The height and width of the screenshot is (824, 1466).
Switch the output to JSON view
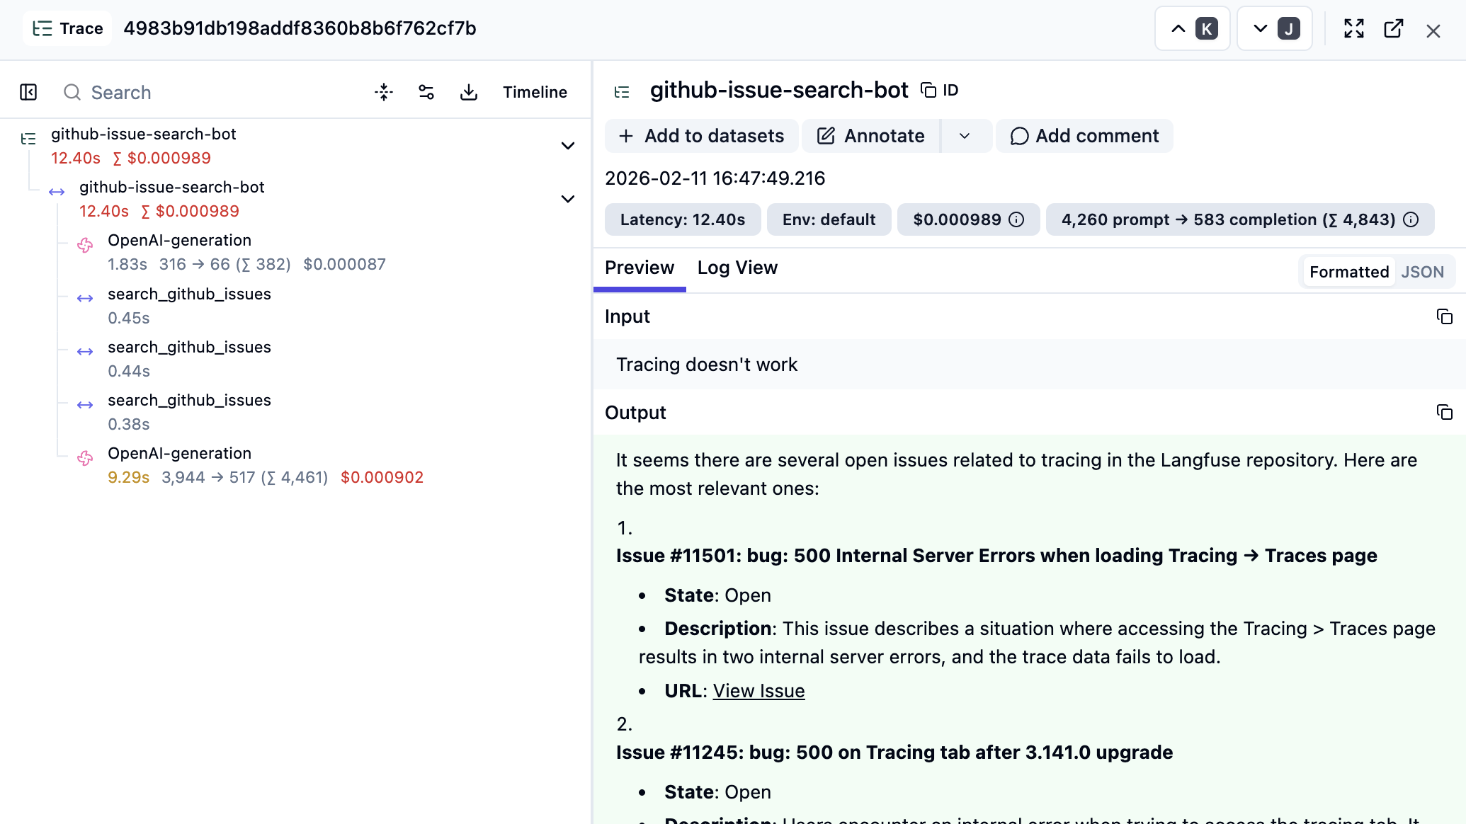1423,271
